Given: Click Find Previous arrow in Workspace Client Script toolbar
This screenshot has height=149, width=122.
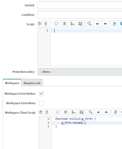Looking at the screenshot, I should pos(106,112).
